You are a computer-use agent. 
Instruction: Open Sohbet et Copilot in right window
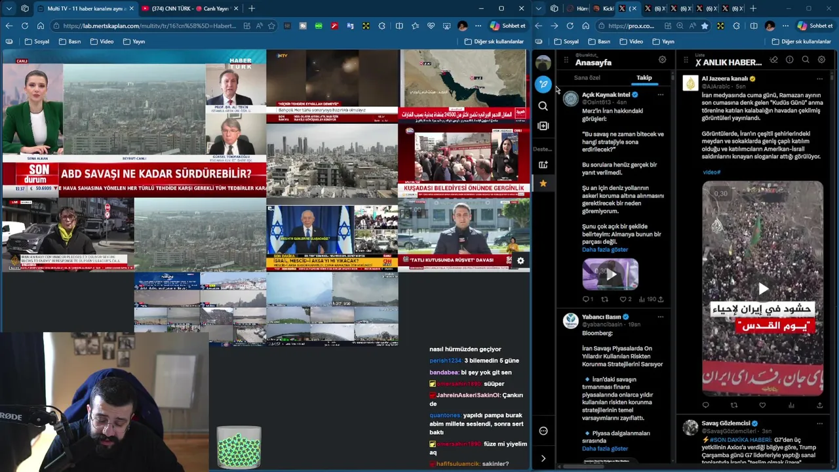click(814, 26)
